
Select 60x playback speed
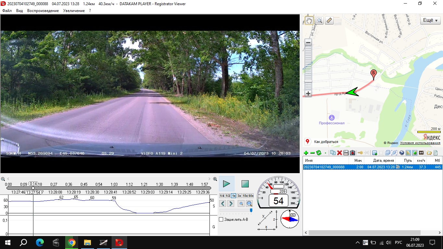(x=251, y=196)
